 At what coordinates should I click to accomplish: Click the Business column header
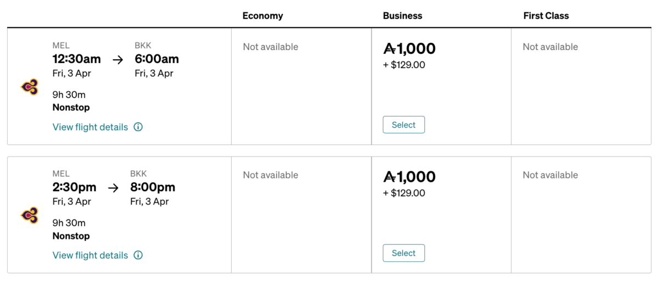coord(403,16)
